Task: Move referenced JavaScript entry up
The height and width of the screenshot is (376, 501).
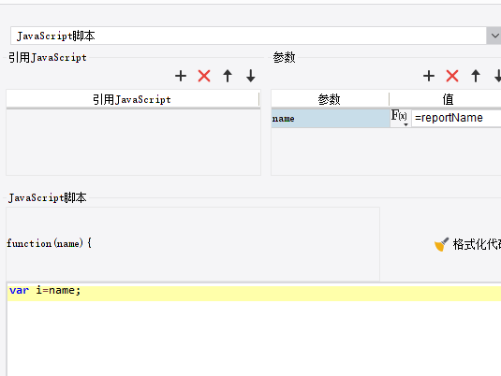Action: coord(228,76)
